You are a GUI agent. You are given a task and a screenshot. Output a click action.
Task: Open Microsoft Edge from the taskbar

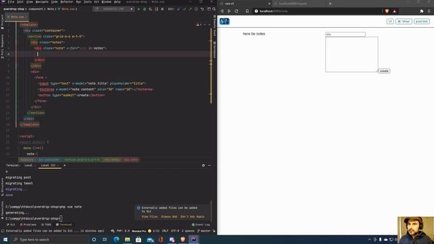coord(116,239)
